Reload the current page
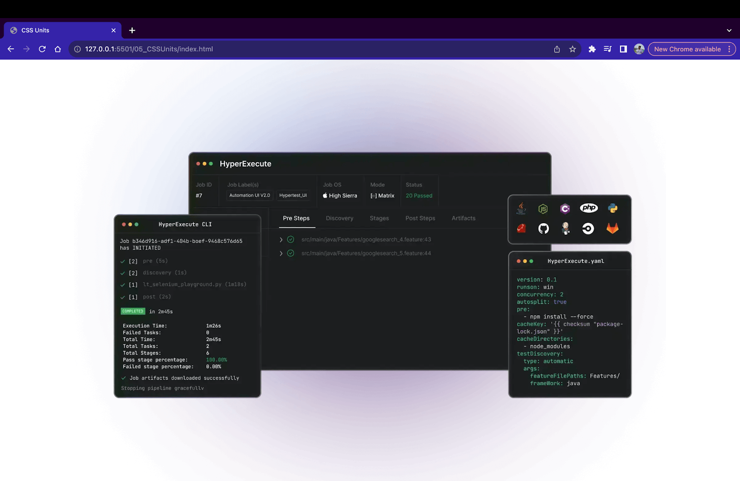Viewport: 740px width, 481px height. [42, 49]
